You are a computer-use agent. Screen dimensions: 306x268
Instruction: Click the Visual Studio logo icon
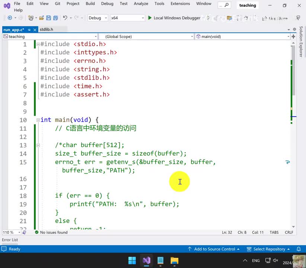tap(7, 6)
